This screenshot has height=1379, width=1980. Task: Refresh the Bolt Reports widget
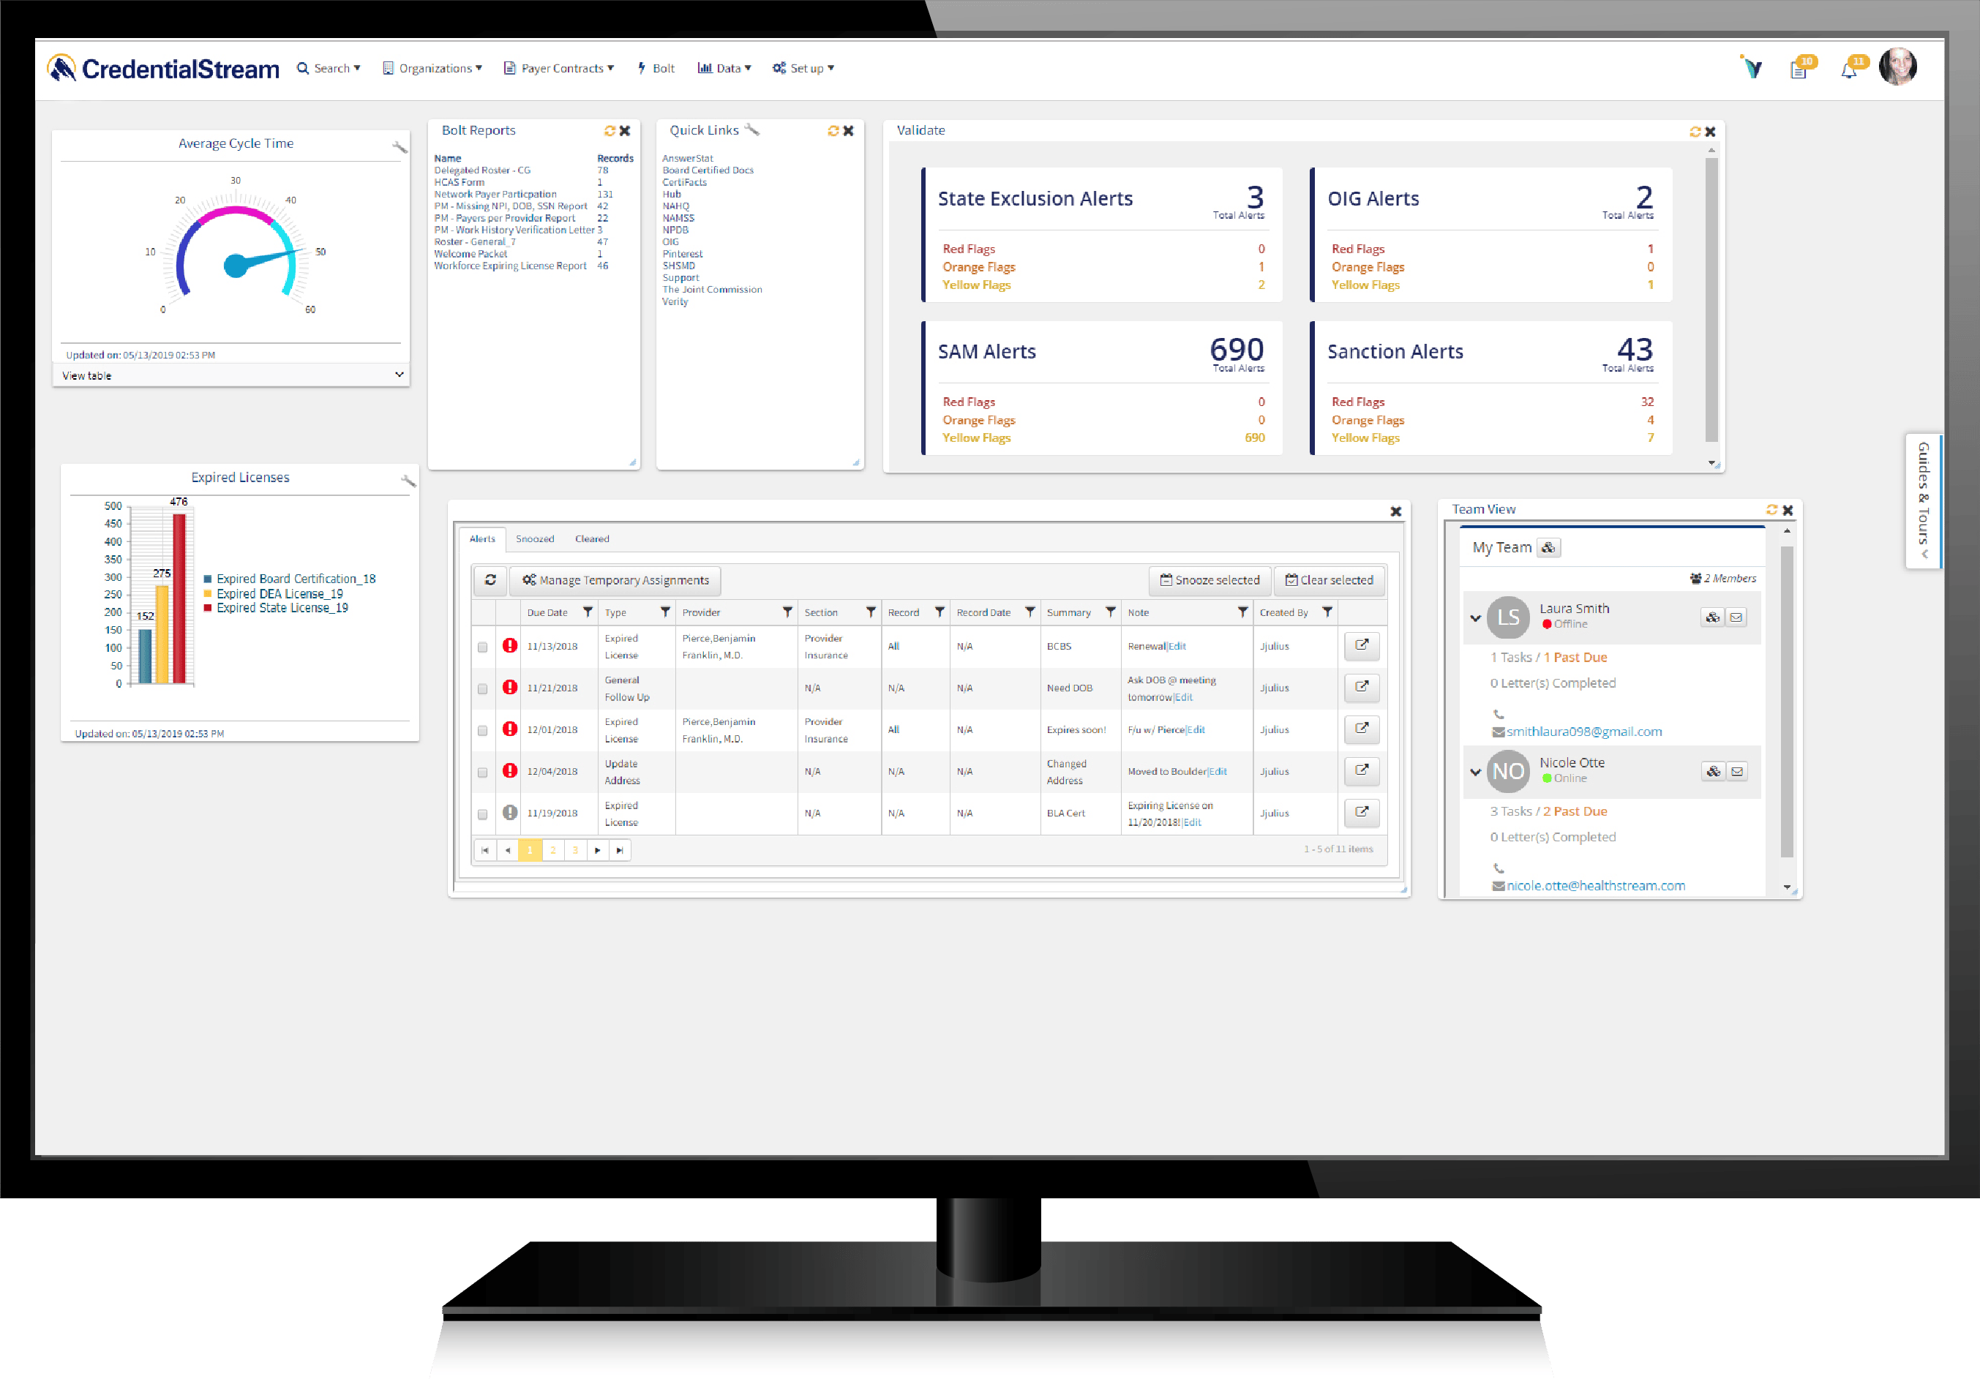[610, 131]
